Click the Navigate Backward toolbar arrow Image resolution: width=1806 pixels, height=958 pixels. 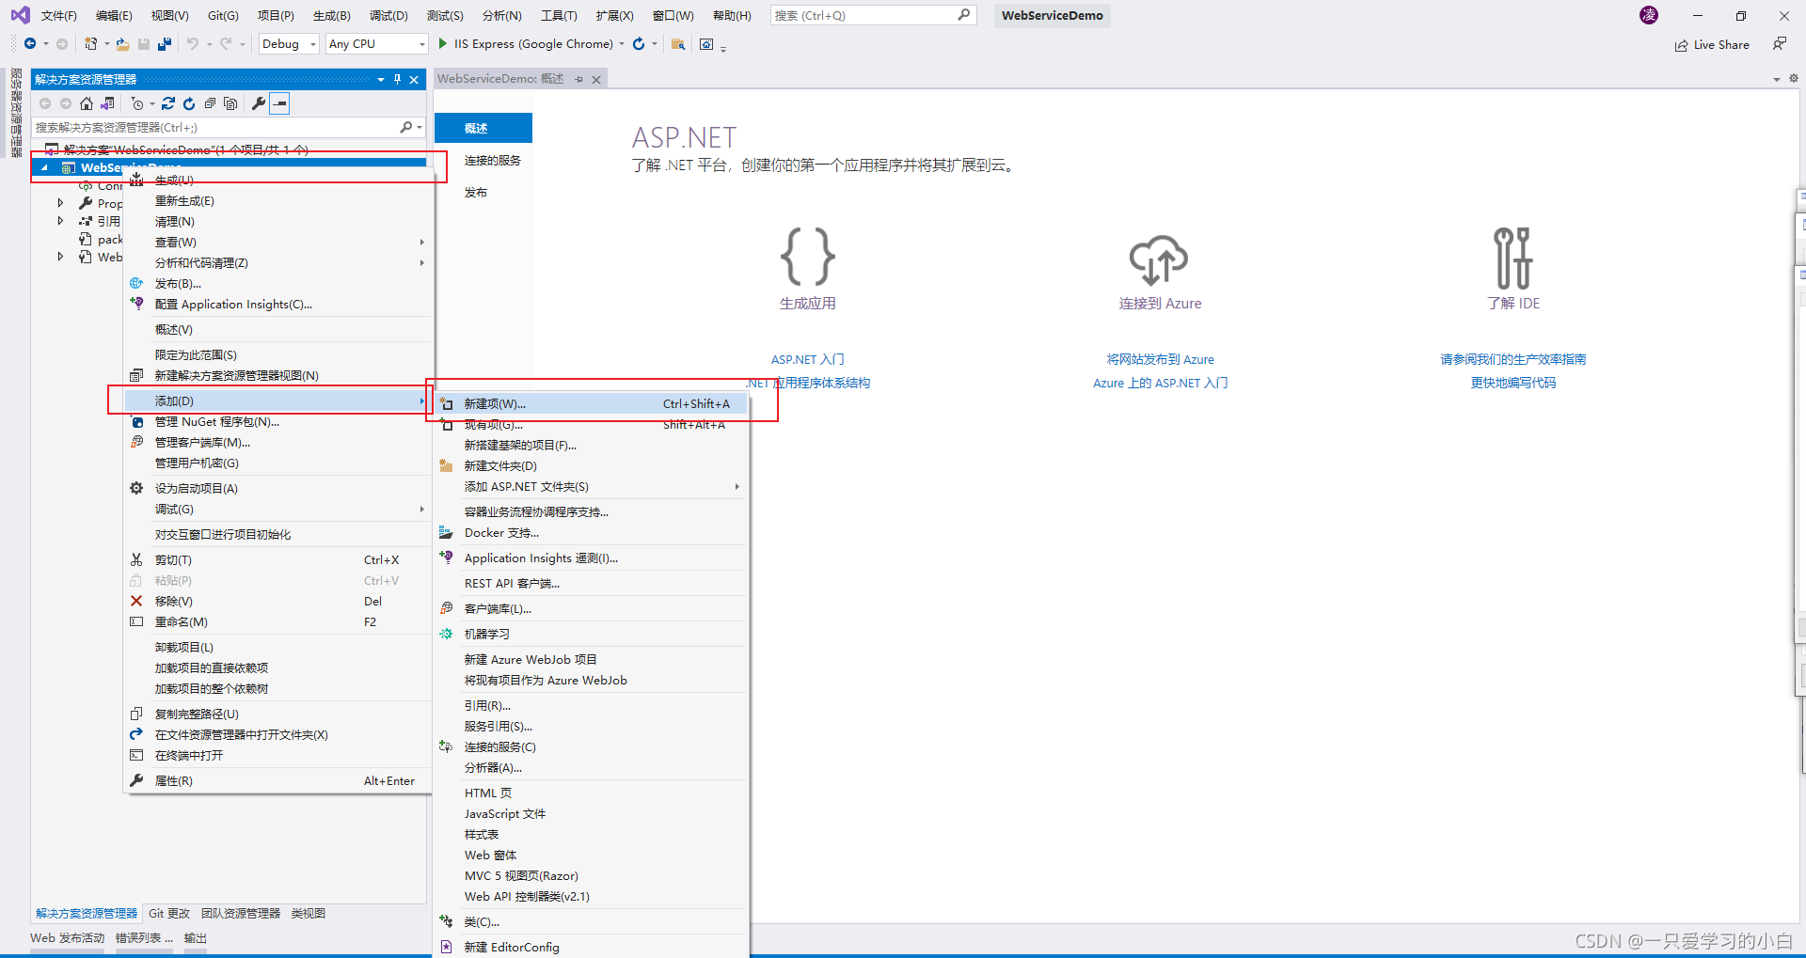[x=30, y=44]
